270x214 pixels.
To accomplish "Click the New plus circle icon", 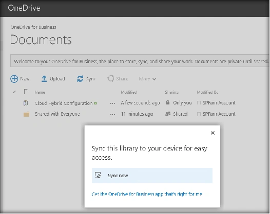I will [x=14, y=79].
